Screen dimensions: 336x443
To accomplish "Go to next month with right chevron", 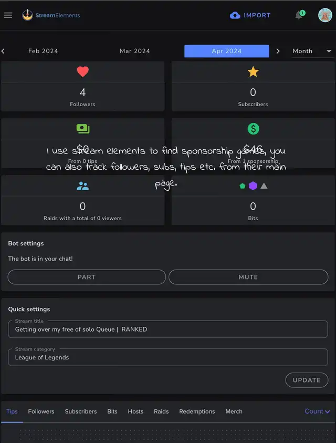I will click(278, 51).
